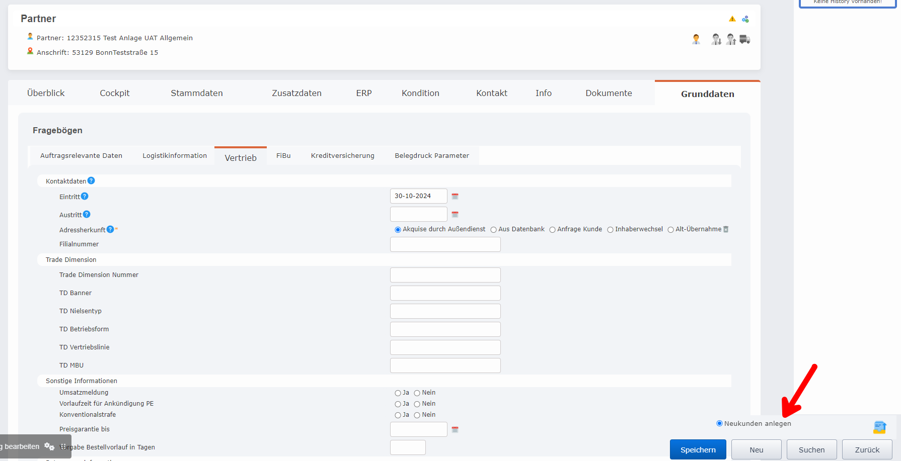The width and height of the screenshot is (901, 461).
Task: Open the calendar picker for Austritt
Action: [455, 215]
